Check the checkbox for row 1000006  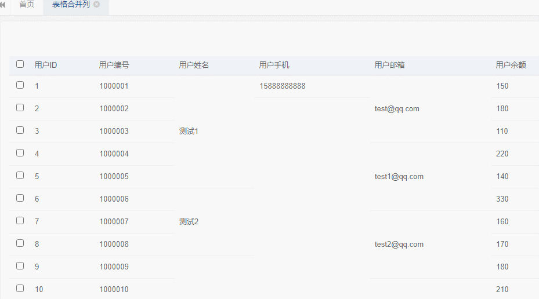20,198
